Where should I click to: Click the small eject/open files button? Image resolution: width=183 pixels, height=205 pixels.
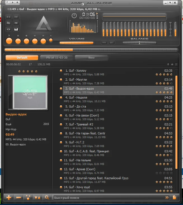tap(51, 40)
